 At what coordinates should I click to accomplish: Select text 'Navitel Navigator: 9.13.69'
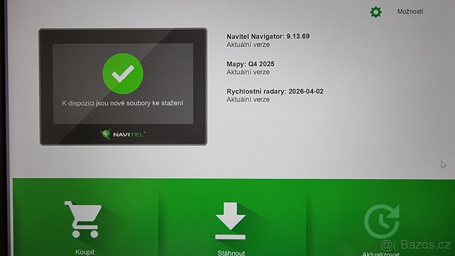tap(268, 36)
